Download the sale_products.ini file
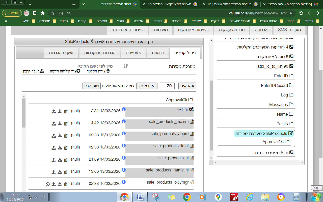Screen dimensions: 323x202 [60, 160]
